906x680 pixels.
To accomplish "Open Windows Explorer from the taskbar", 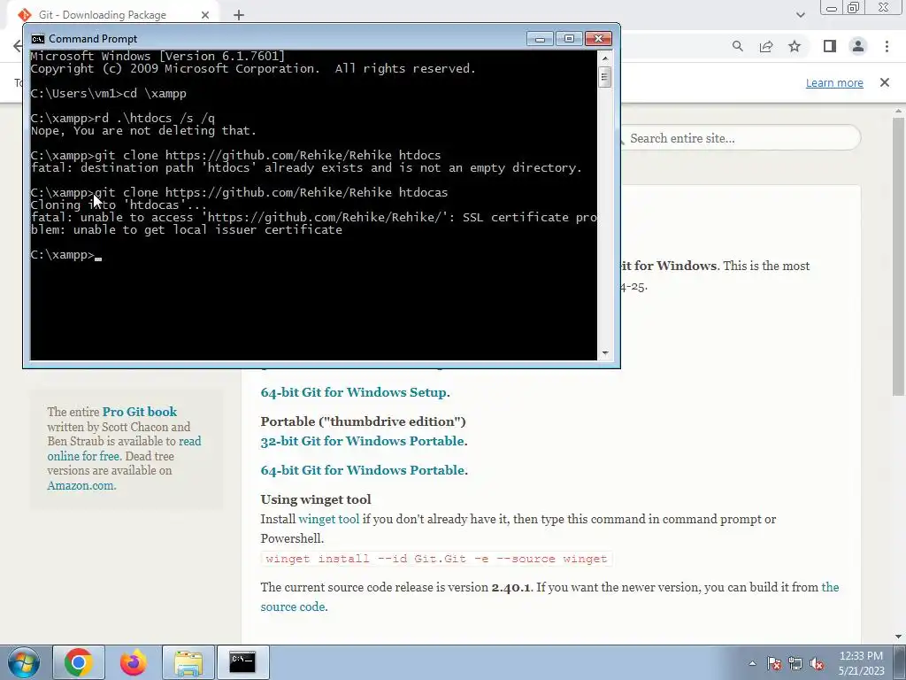I will (188, 662).
